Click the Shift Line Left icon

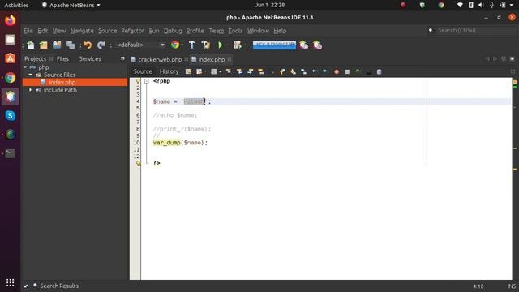point(314,71)
